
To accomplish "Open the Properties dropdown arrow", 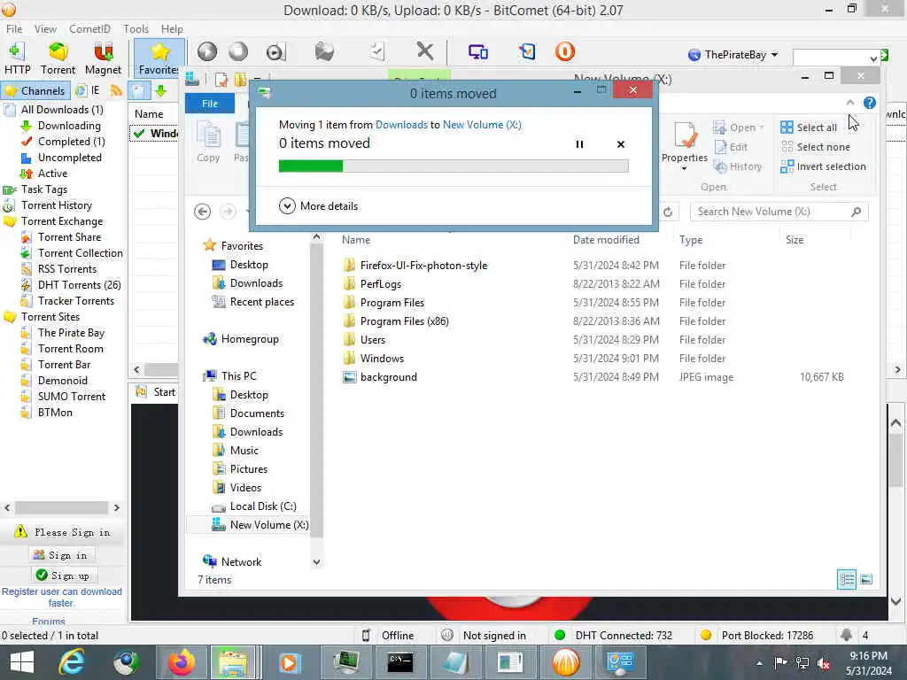I will point(685,168).
